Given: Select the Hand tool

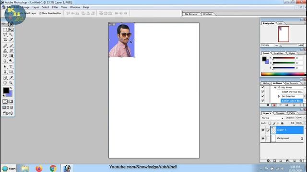Looking at the screenshot, I should [x=5, y=83].
